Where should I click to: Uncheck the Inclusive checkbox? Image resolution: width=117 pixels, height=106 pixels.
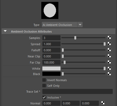point(44,97)
